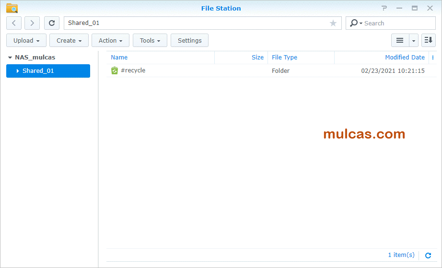Expand the Shared_01 folder in the tree
Screen dimensions: 442x268
pos(18,71)
